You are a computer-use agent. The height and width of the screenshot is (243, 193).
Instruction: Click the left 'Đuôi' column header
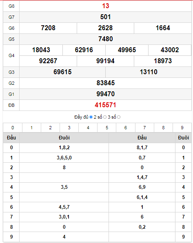tap(64, 138)
